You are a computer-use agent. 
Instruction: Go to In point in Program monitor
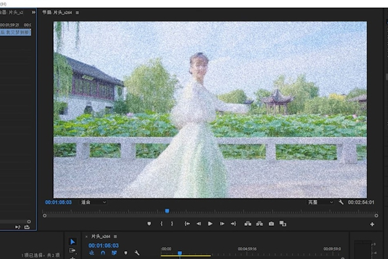187,224
